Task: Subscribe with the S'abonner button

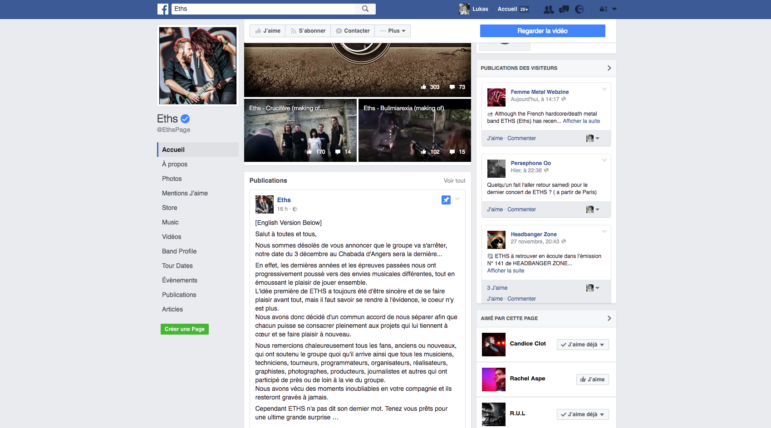Action: pyautogui.click(x=308, y=31)
